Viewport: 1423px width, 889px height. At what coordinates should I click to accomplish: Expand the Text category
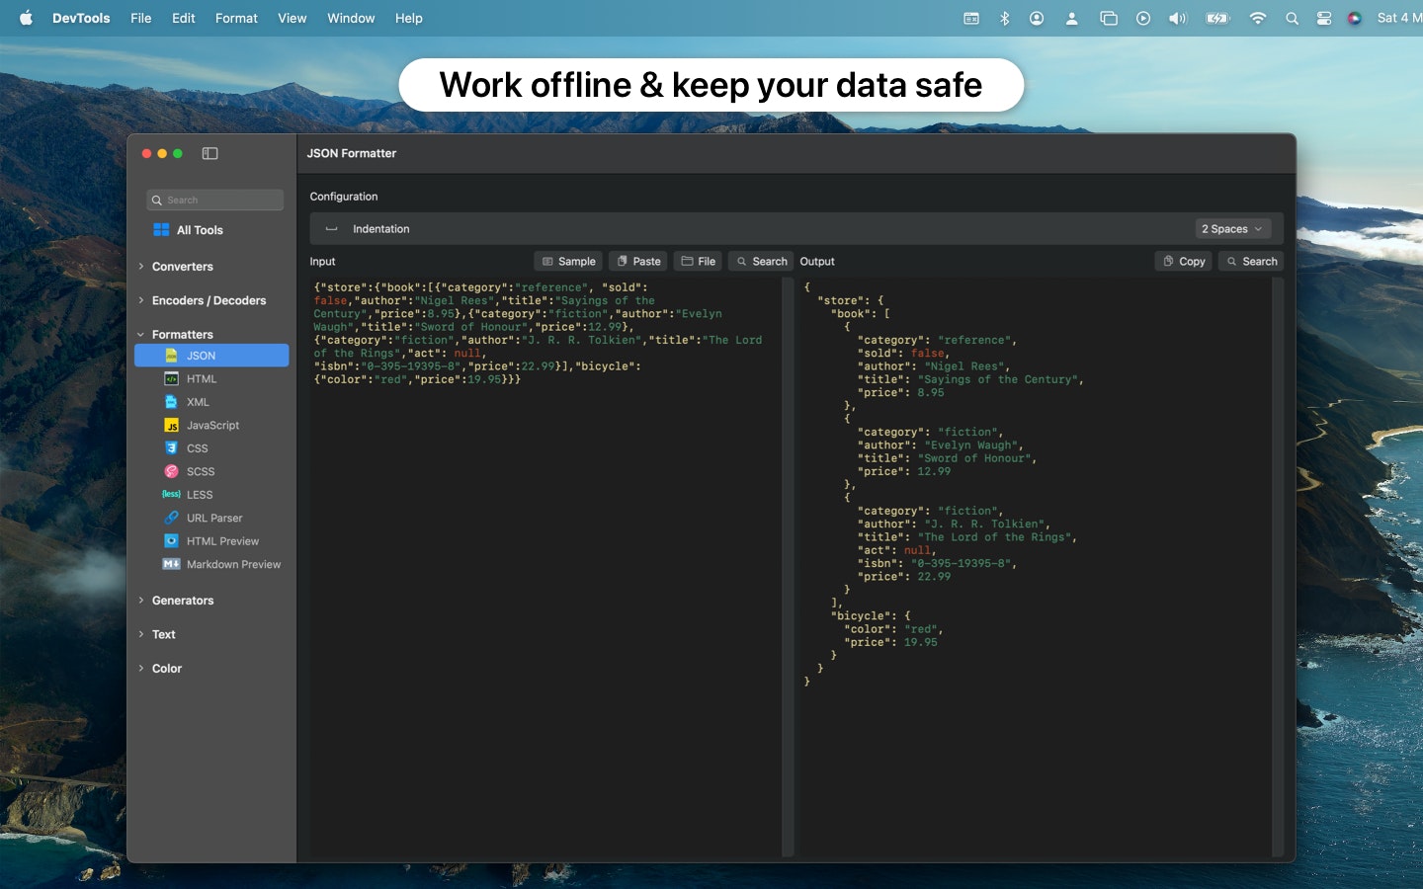click(141, 634)
